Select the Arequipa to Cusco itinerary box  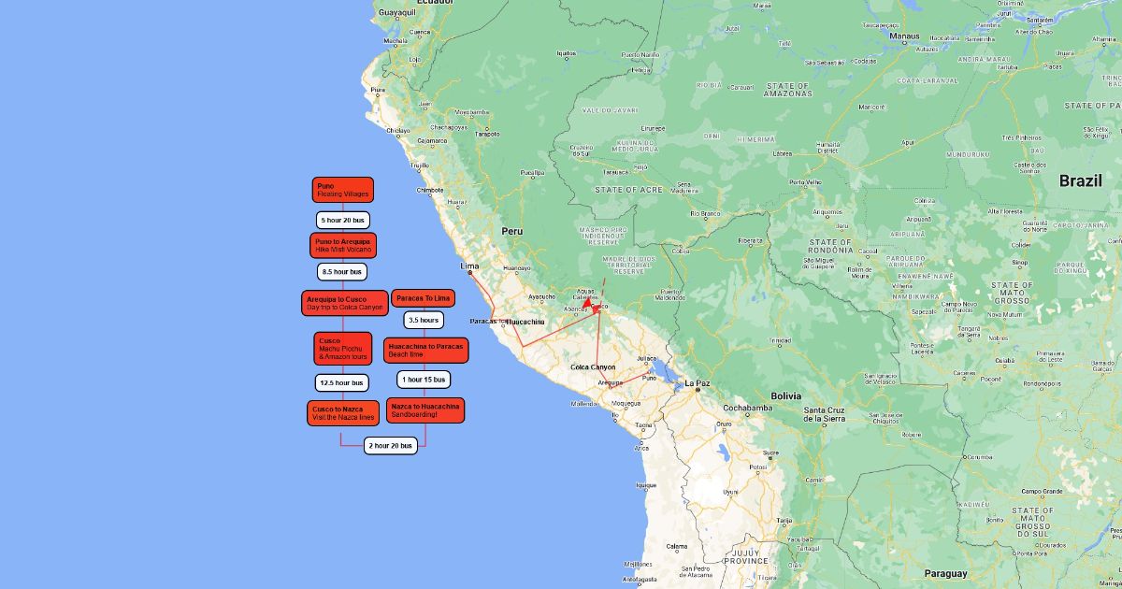(345, 303)
